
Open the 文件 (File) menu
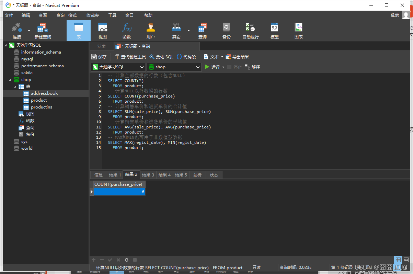point(9,15)
